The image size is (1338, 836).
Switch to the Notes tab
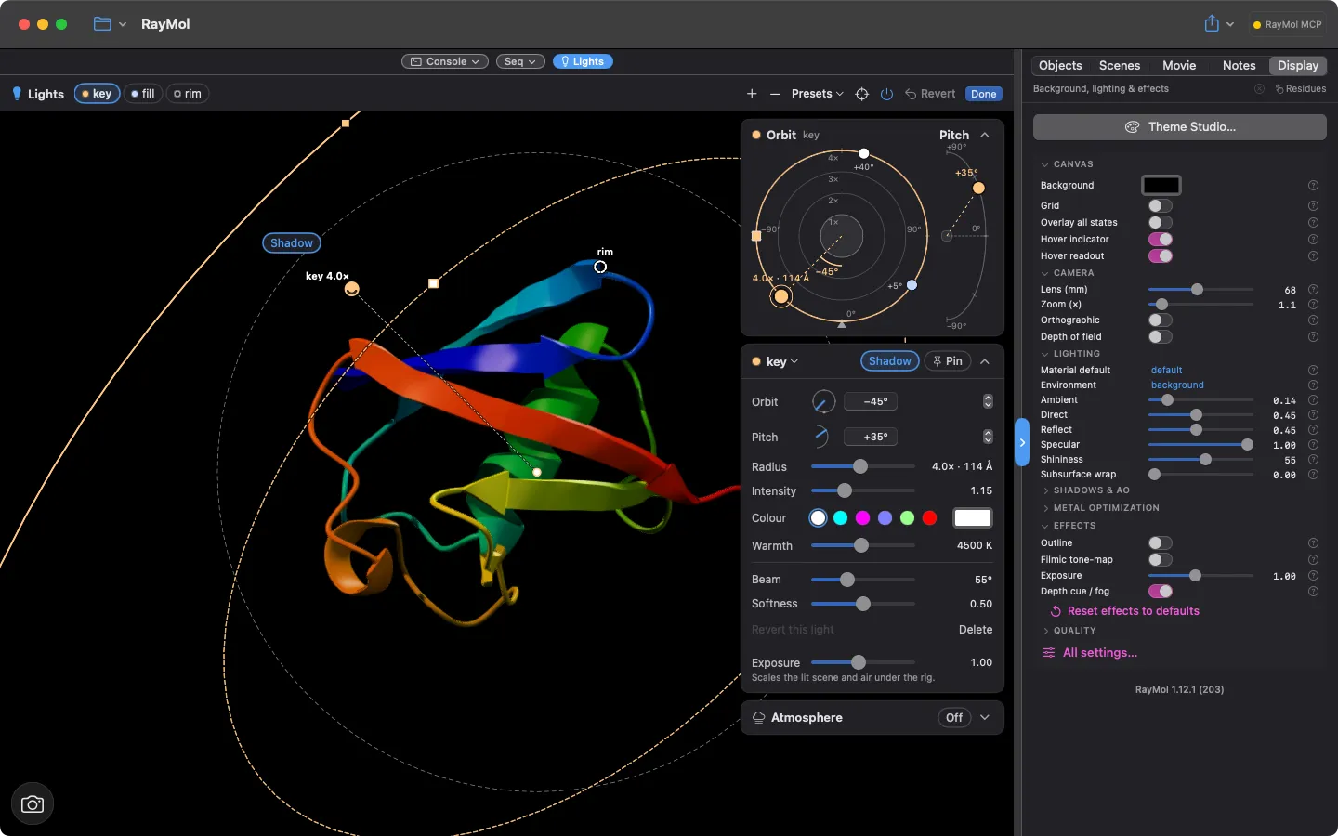[x=1239, y=66]
